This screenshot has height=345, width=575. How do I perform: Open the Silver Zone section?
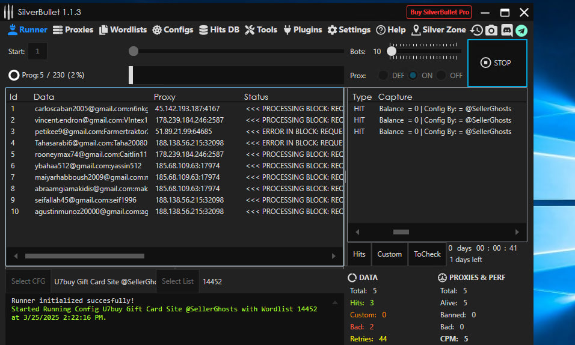click(x=438, y=29)
